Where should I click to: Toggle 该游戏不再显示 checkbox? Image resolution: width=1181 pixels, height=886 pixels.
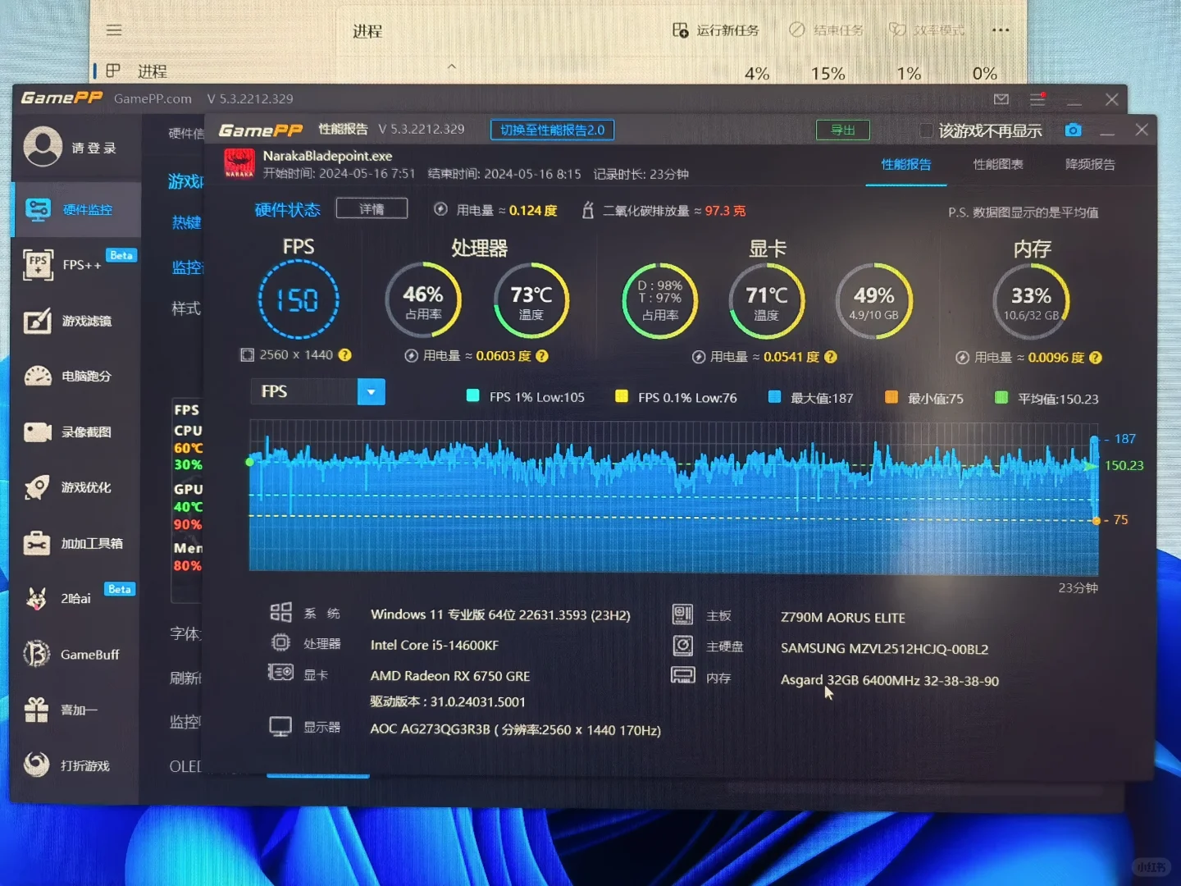[x=926, y=130]
